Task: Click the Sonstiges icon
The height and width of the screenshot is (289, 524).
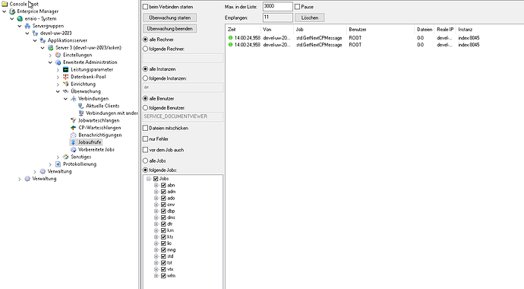Action: (66, 157)
